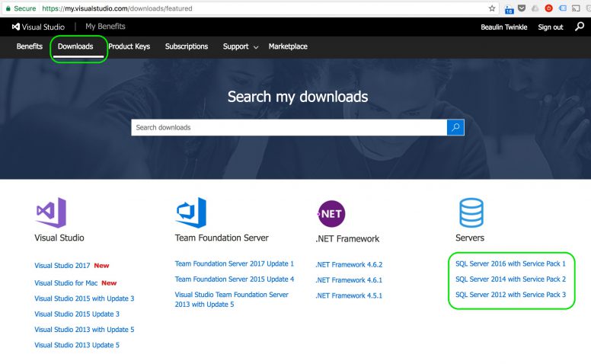Open .NET Framework 4.6.1 link

pyautogui.click(x=349, y=280)
